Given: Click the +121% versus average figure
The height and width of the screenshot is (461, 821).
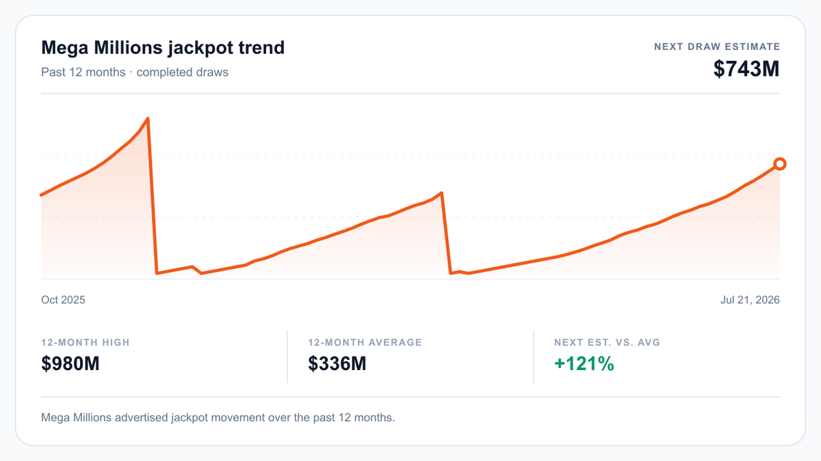Looking at the screenshot, I should [584, 364].
